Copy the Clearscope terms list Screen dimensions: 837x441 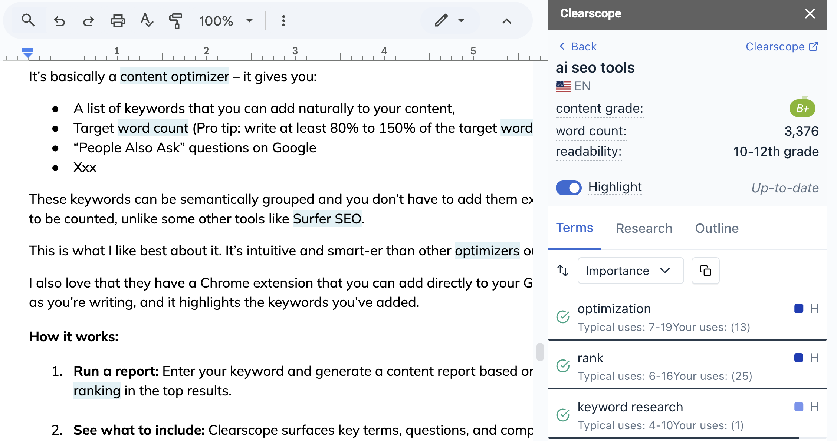(705, 271)
